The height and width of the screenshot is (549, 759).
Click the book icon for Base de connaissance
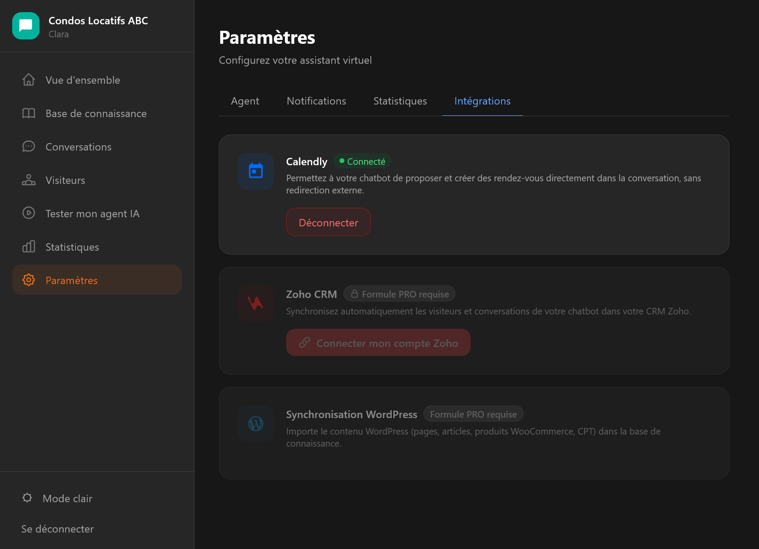pyautogui.click(x=29, y=113)
